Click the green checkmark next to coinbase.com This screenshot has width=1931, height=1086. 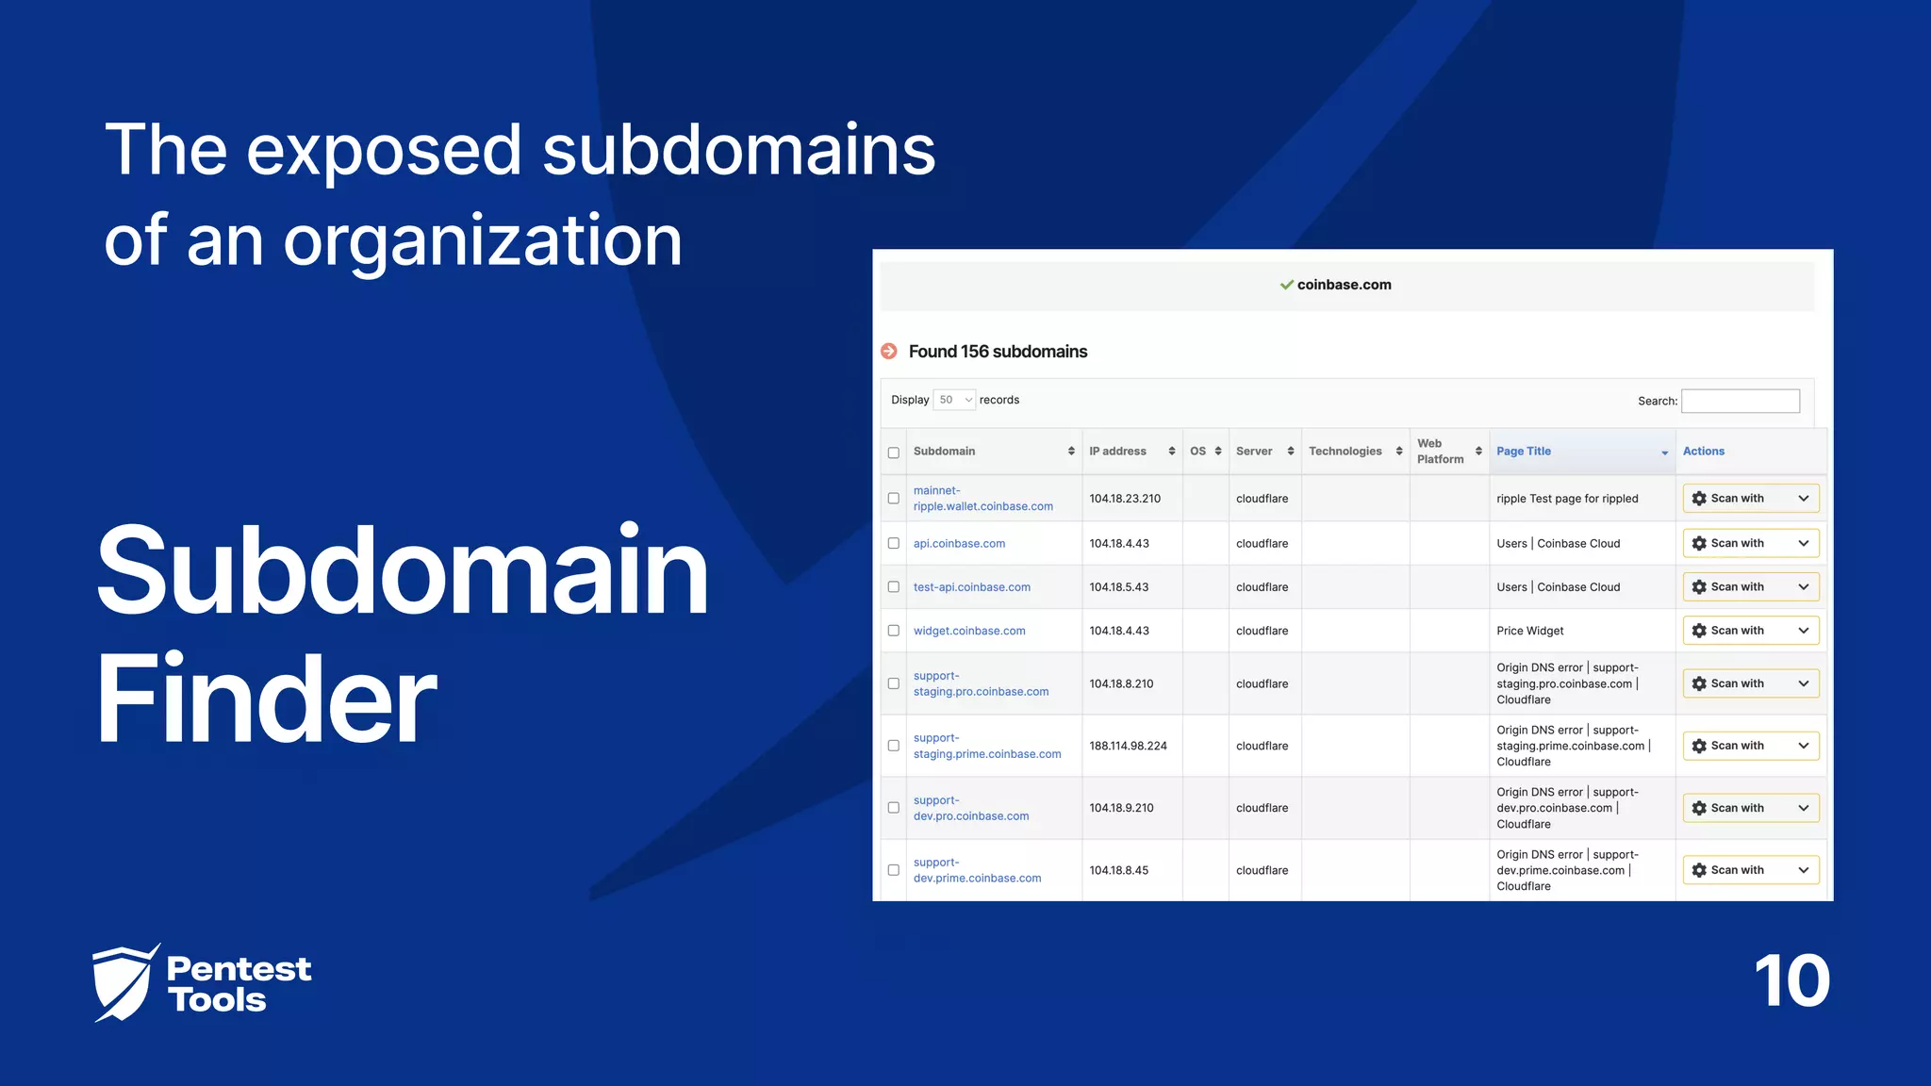point(1286,285)
